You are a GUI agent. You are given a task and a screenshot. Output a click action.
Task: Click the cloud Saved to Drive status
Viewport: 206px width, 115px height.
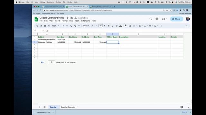coord(81,18)
